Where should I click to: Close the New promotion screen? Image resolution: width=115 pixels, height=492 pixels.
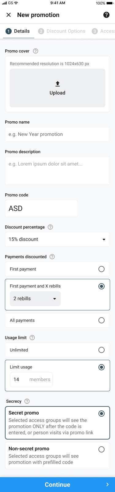click(9, 15)
